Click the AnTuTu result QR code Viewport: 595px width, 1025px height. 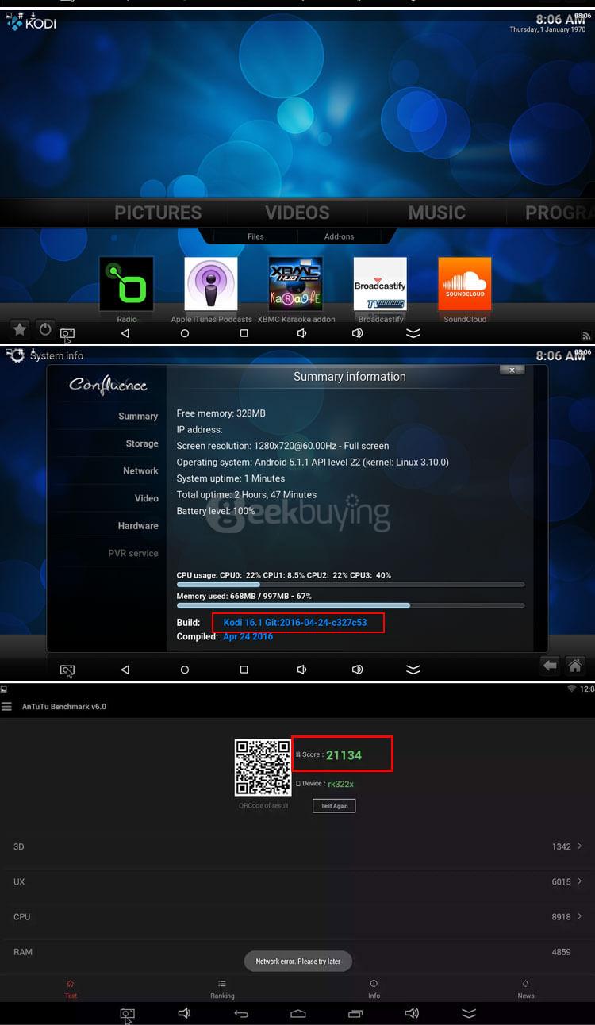263,767
